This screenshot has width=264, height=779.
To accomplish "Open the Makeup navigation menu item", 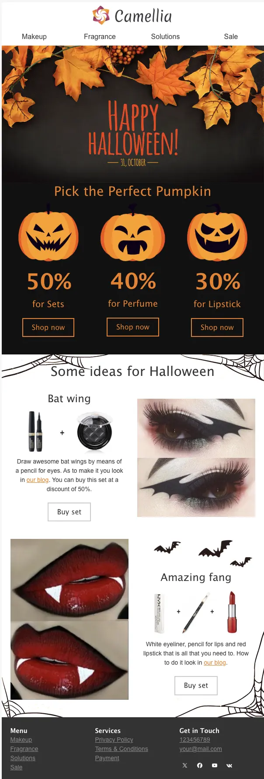I will pyautogui.click(x=34, y=36).
